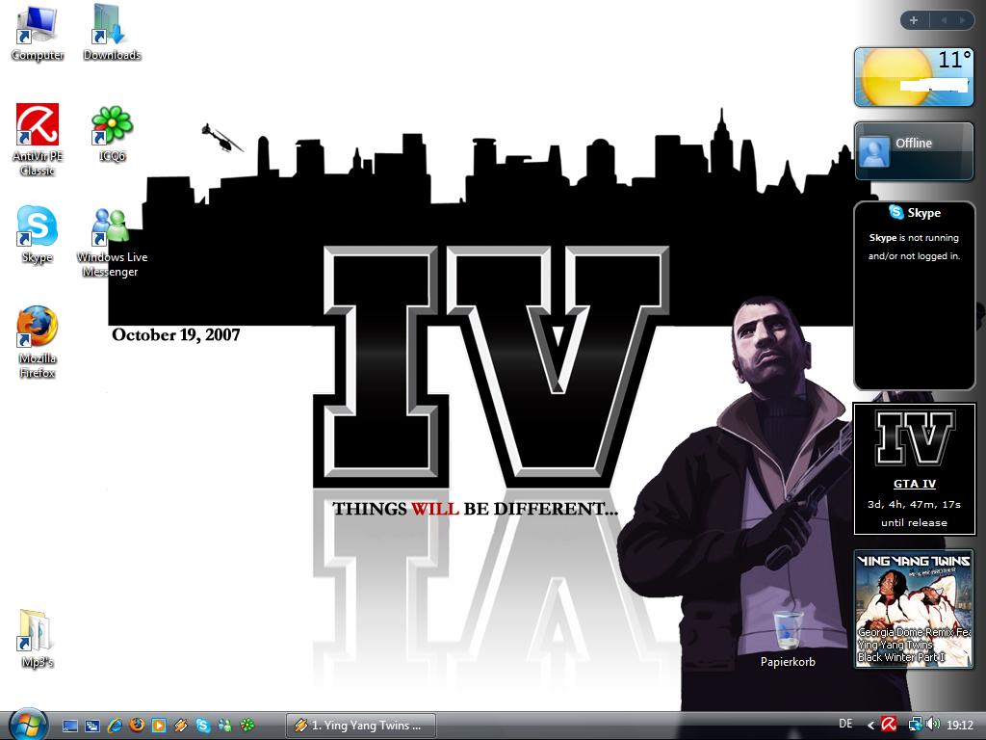
Task: Launch the ICQ6 desktop shortcut
Action: pos(112,133)
